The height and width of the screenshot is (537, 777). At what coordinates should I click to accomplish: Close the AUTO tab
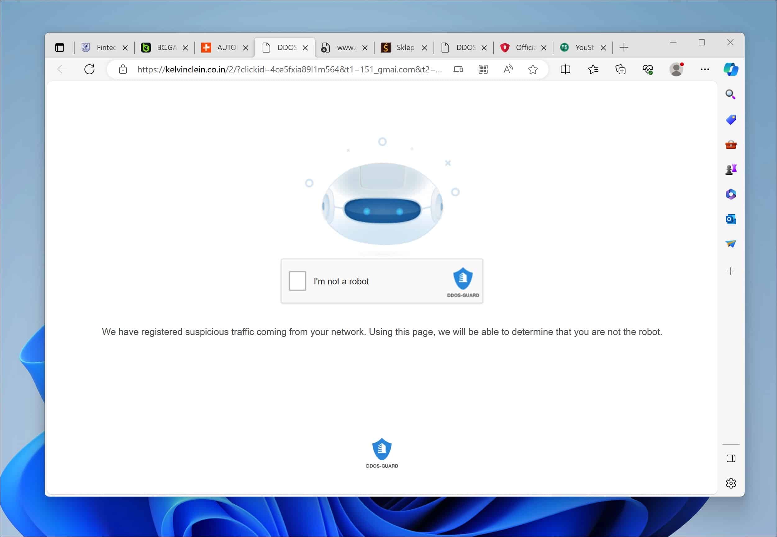246,48
